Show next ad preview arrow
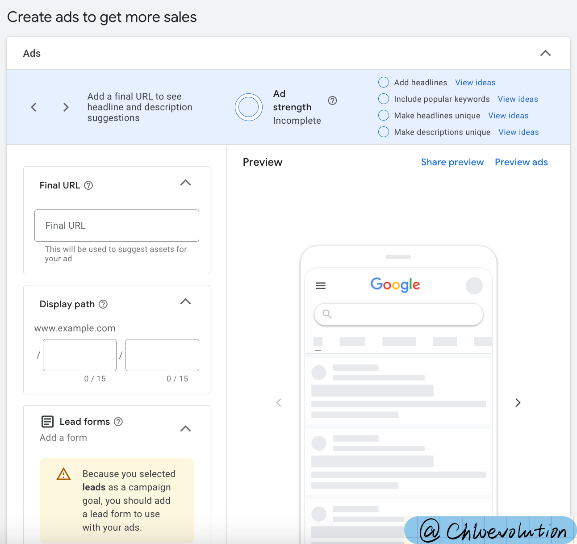 [518, 403]
